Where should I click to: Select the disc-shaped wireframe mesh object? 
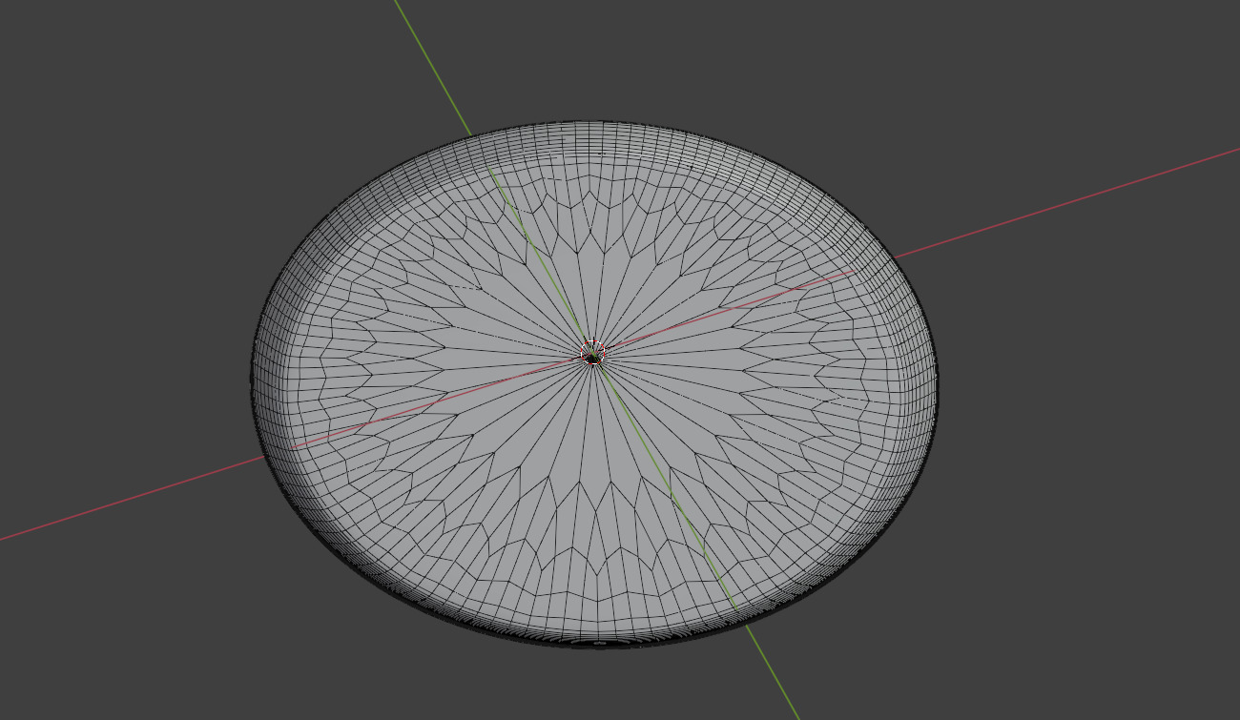coord(593,383)
